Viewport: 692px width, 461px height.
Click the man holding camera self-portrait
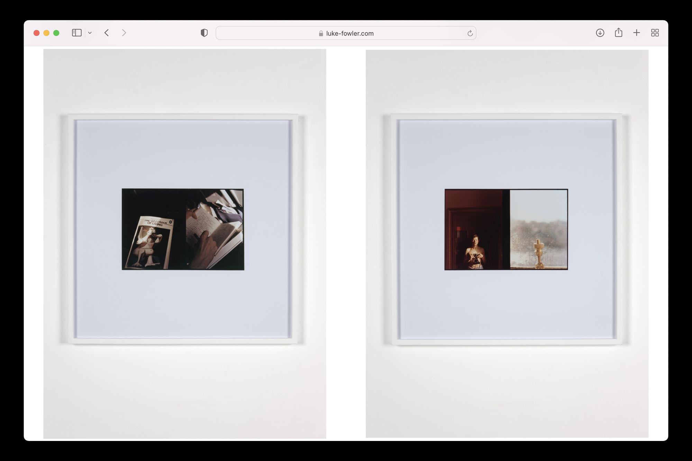476,252
